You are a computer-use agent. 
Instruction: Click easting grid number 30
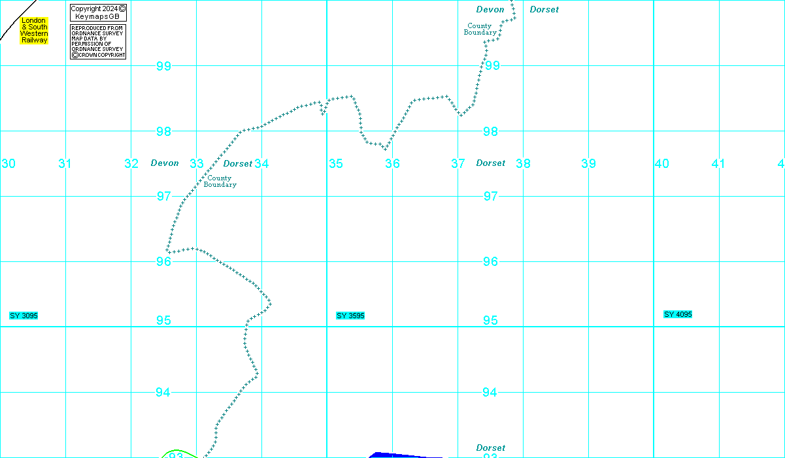point(8,163)
